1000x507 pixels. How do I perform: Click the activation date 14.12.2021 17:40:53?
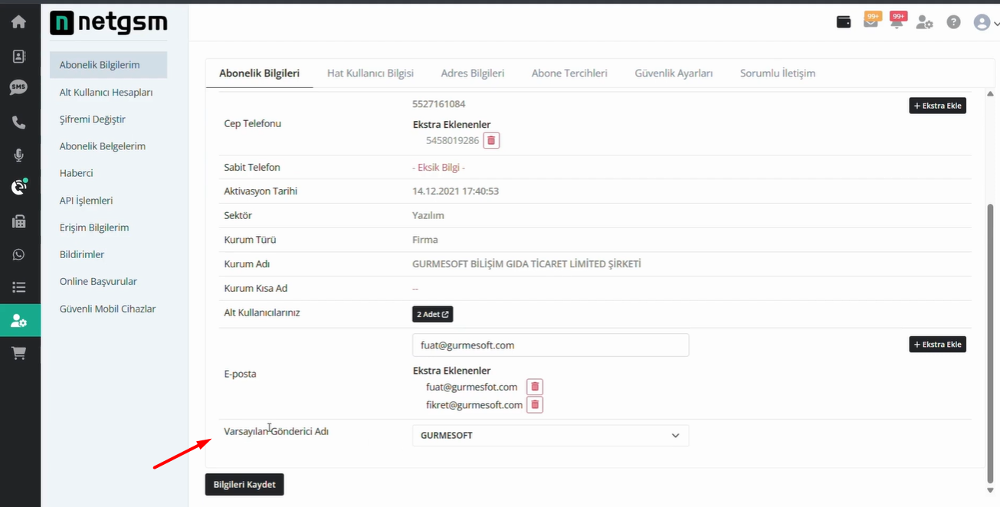[455, 191]
